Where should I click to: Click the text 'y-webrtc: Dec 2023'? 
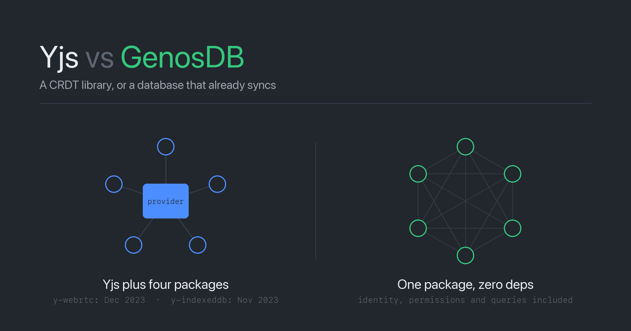click(x=99, y=300)
